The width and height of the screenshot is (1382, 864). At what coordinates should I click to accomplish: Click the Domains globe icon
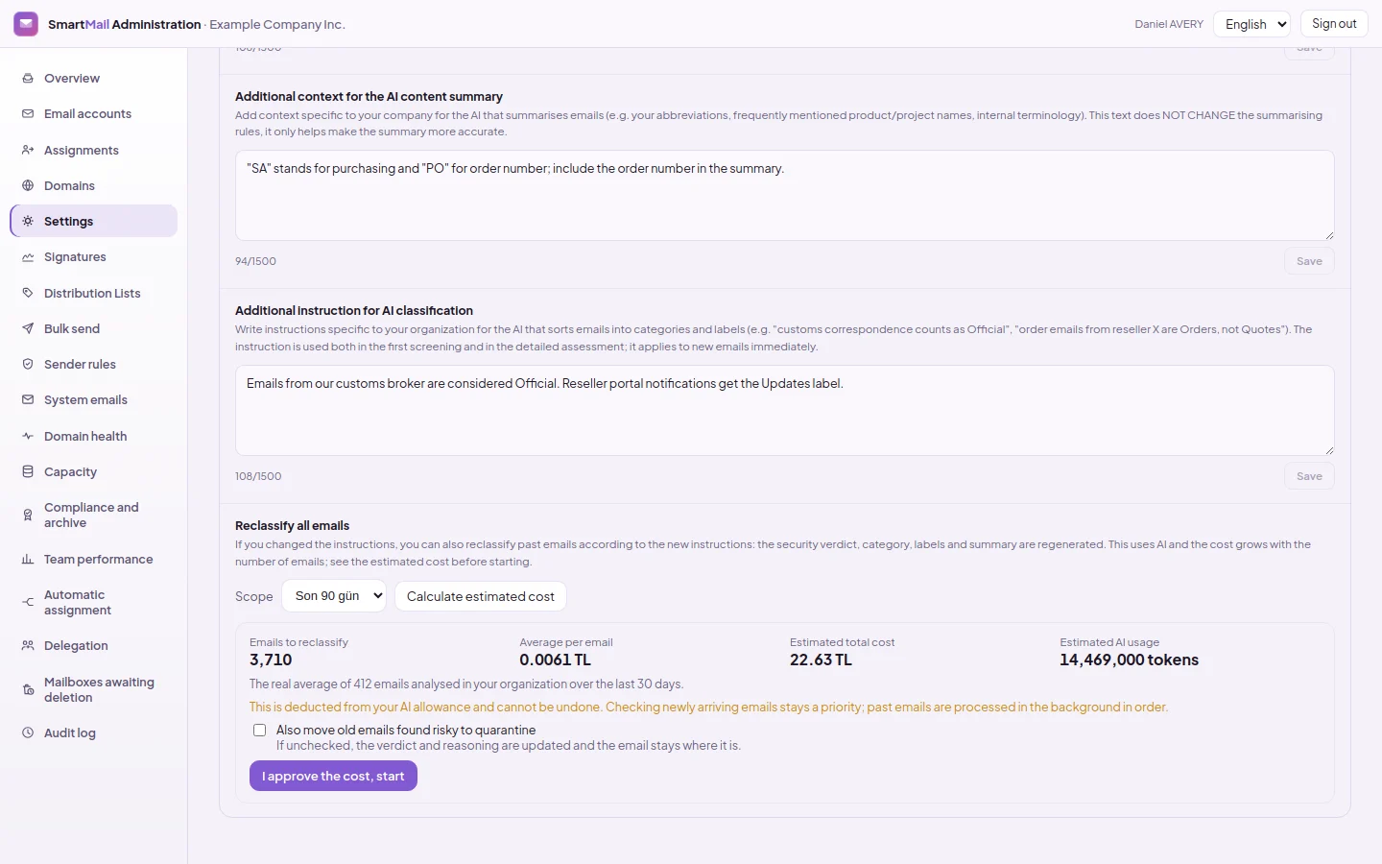(28, 185)
